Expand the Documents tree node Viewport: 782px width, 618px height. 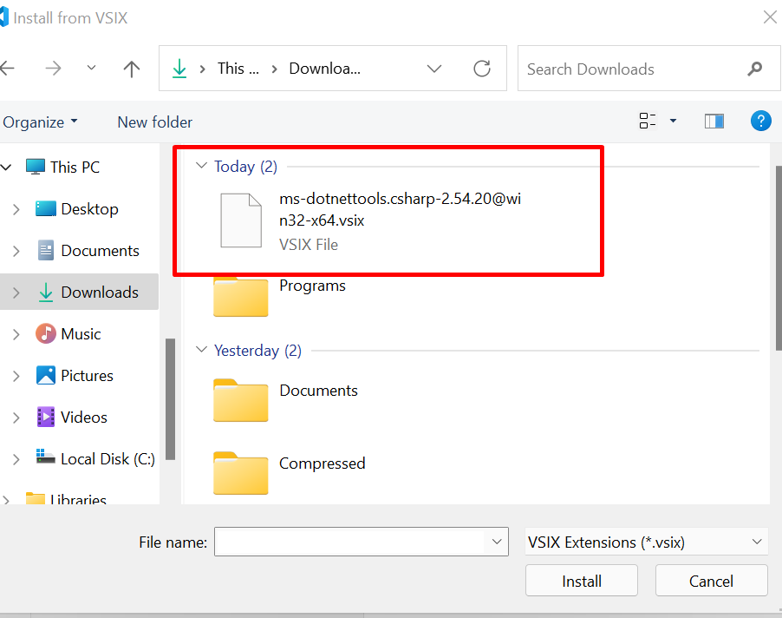[x=16, y=251]
